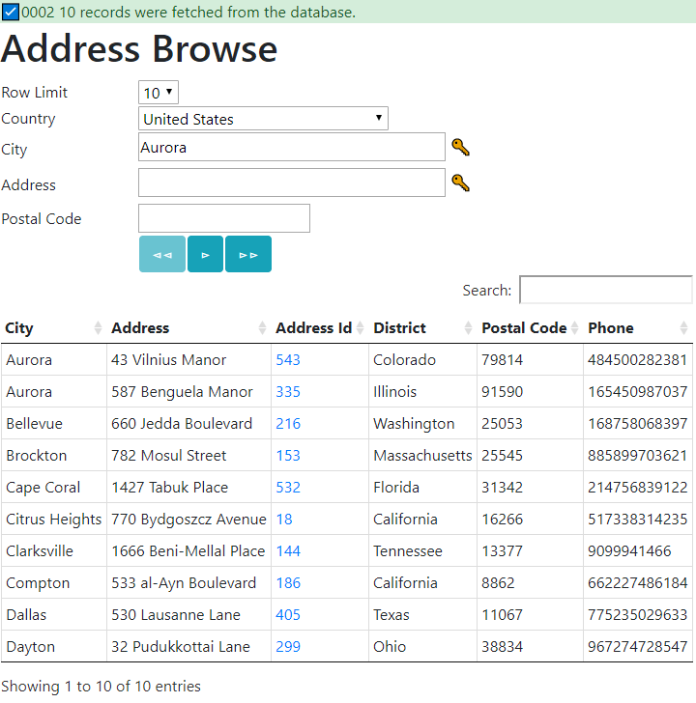
Task: Click the key icon beside City field
Action: [460, 148]
